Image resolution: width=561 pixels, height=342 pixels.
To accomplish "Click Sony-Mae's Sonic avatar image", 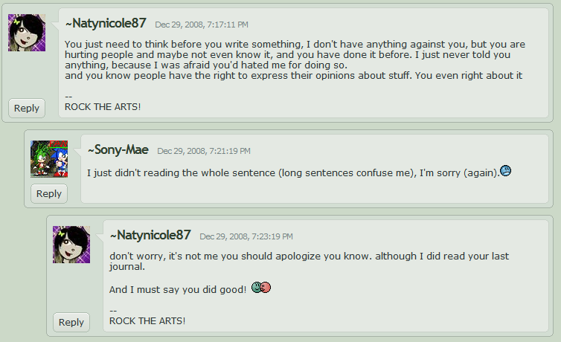I will point(49,158).
